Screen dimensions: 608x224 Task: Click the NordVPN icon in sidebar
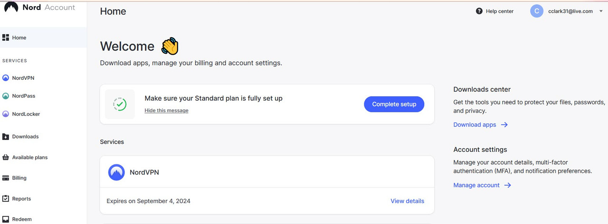tap(6, 78)
